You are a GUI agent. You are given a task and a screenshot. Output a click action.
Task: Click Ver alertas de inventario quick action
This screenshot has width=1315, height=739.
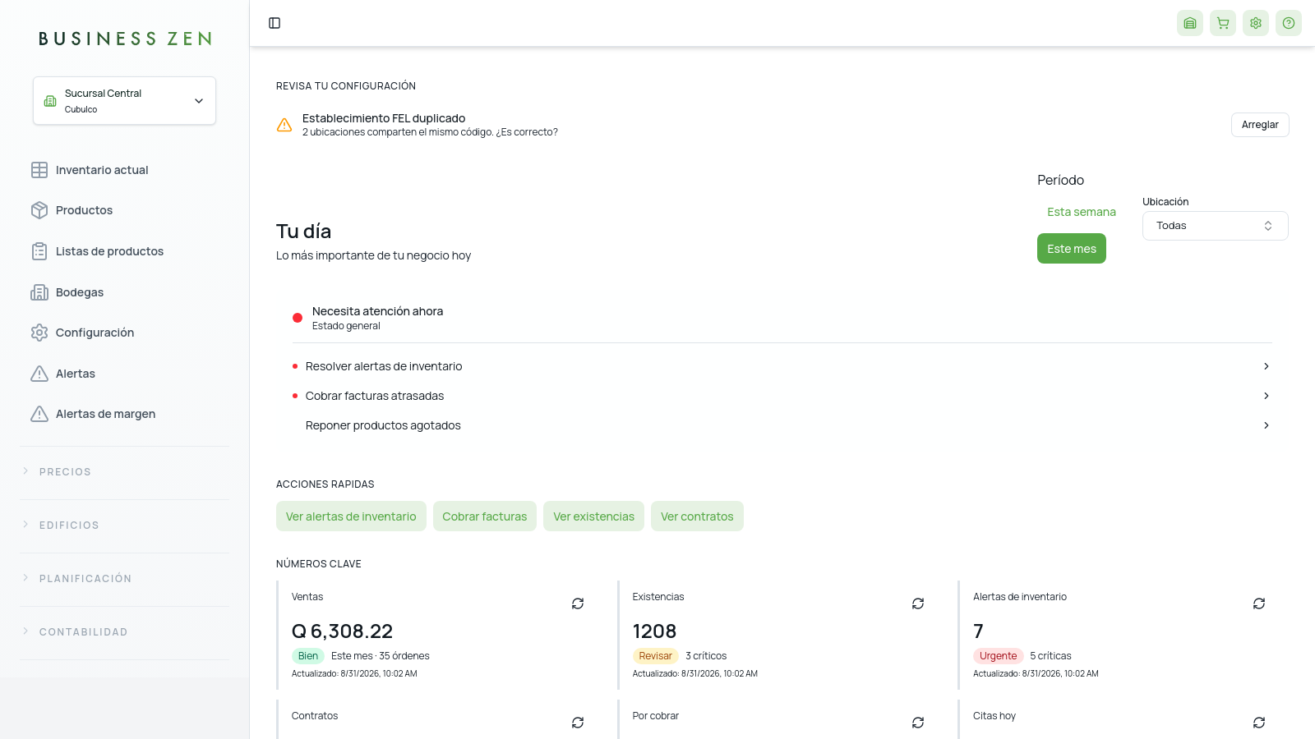351,516
